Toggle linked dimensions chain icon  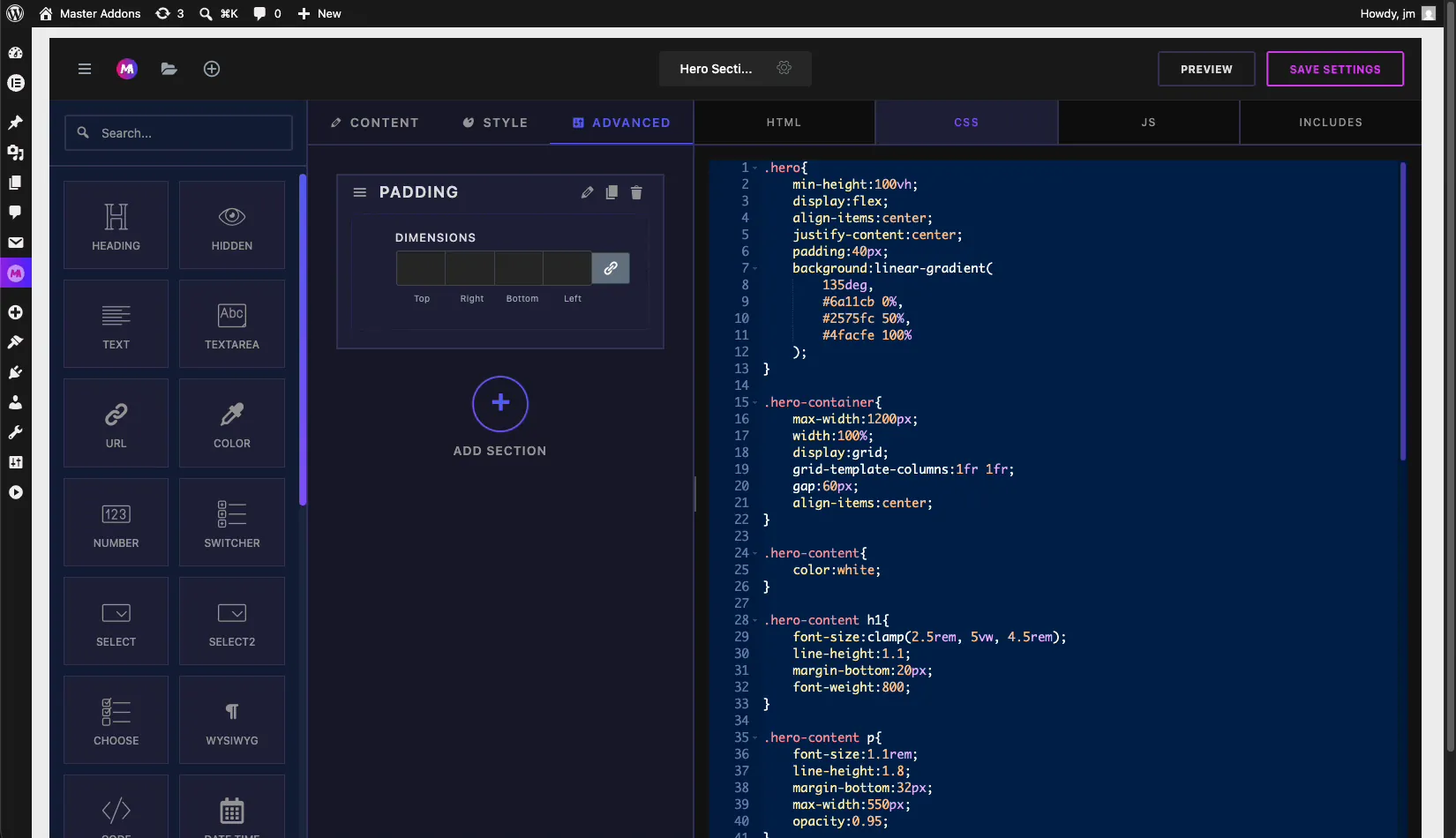[x=611, y=268]
